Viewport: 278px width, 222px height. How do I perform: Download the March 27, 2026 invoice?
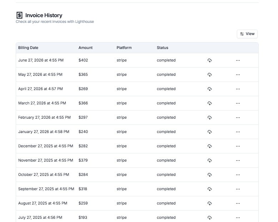click(209, 103)
